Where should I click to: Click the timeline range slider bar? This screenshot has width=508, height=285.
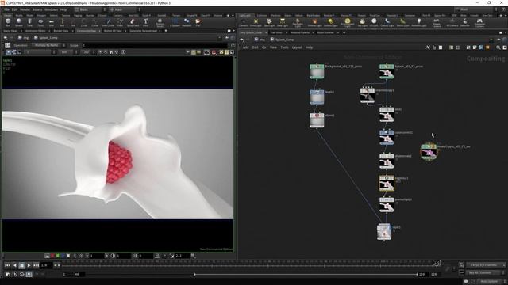pyautogui.click(x=306, y=275)
